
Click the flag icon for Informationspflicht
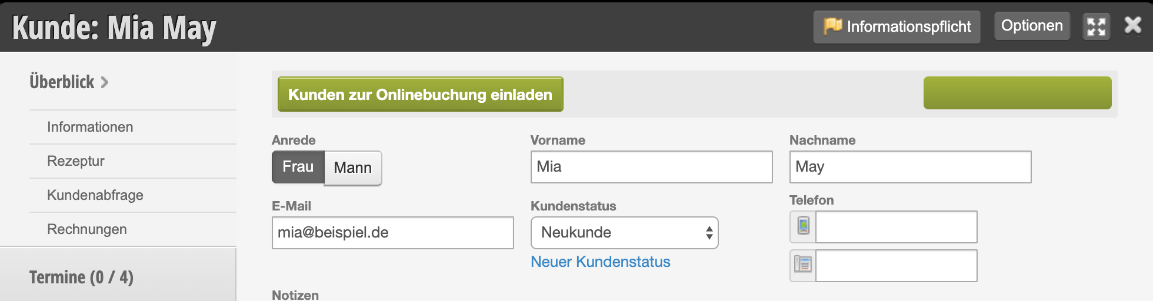(x=832, y=26)
